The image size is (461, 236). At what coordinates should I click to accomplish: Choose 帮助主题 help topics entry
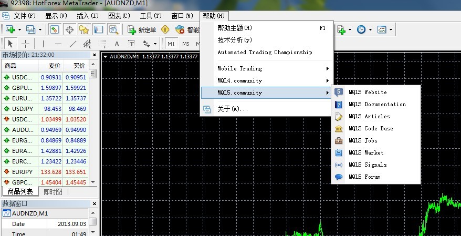tap(267, 28)
